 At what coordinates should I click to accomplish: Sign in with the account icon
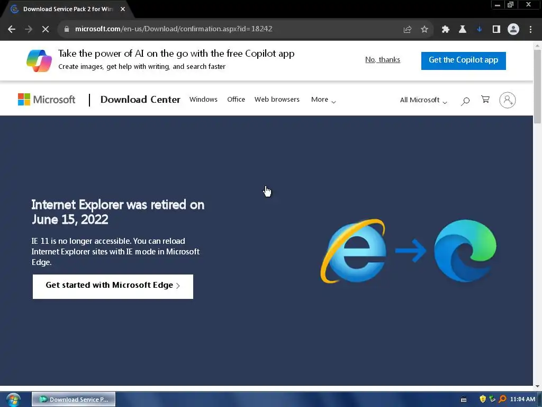508,100
